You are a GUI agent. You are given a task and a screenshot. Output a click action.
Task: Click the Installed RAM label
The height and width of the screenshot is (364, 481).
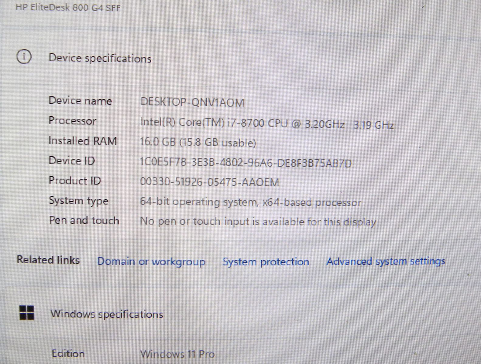click(x=82, y=141)
